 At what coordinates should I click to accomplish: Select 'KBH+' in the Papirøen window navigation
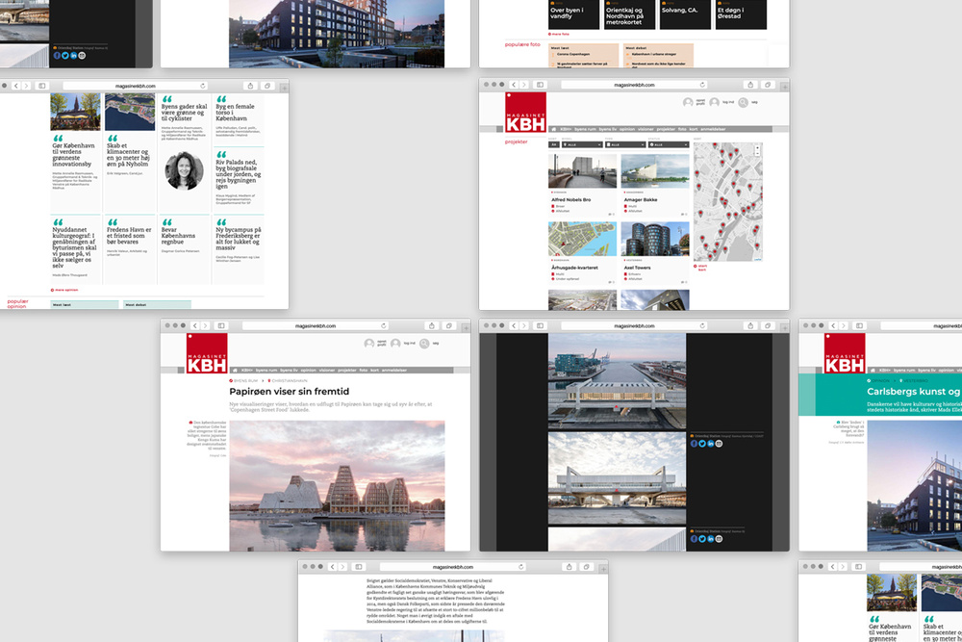pos(247,371)
